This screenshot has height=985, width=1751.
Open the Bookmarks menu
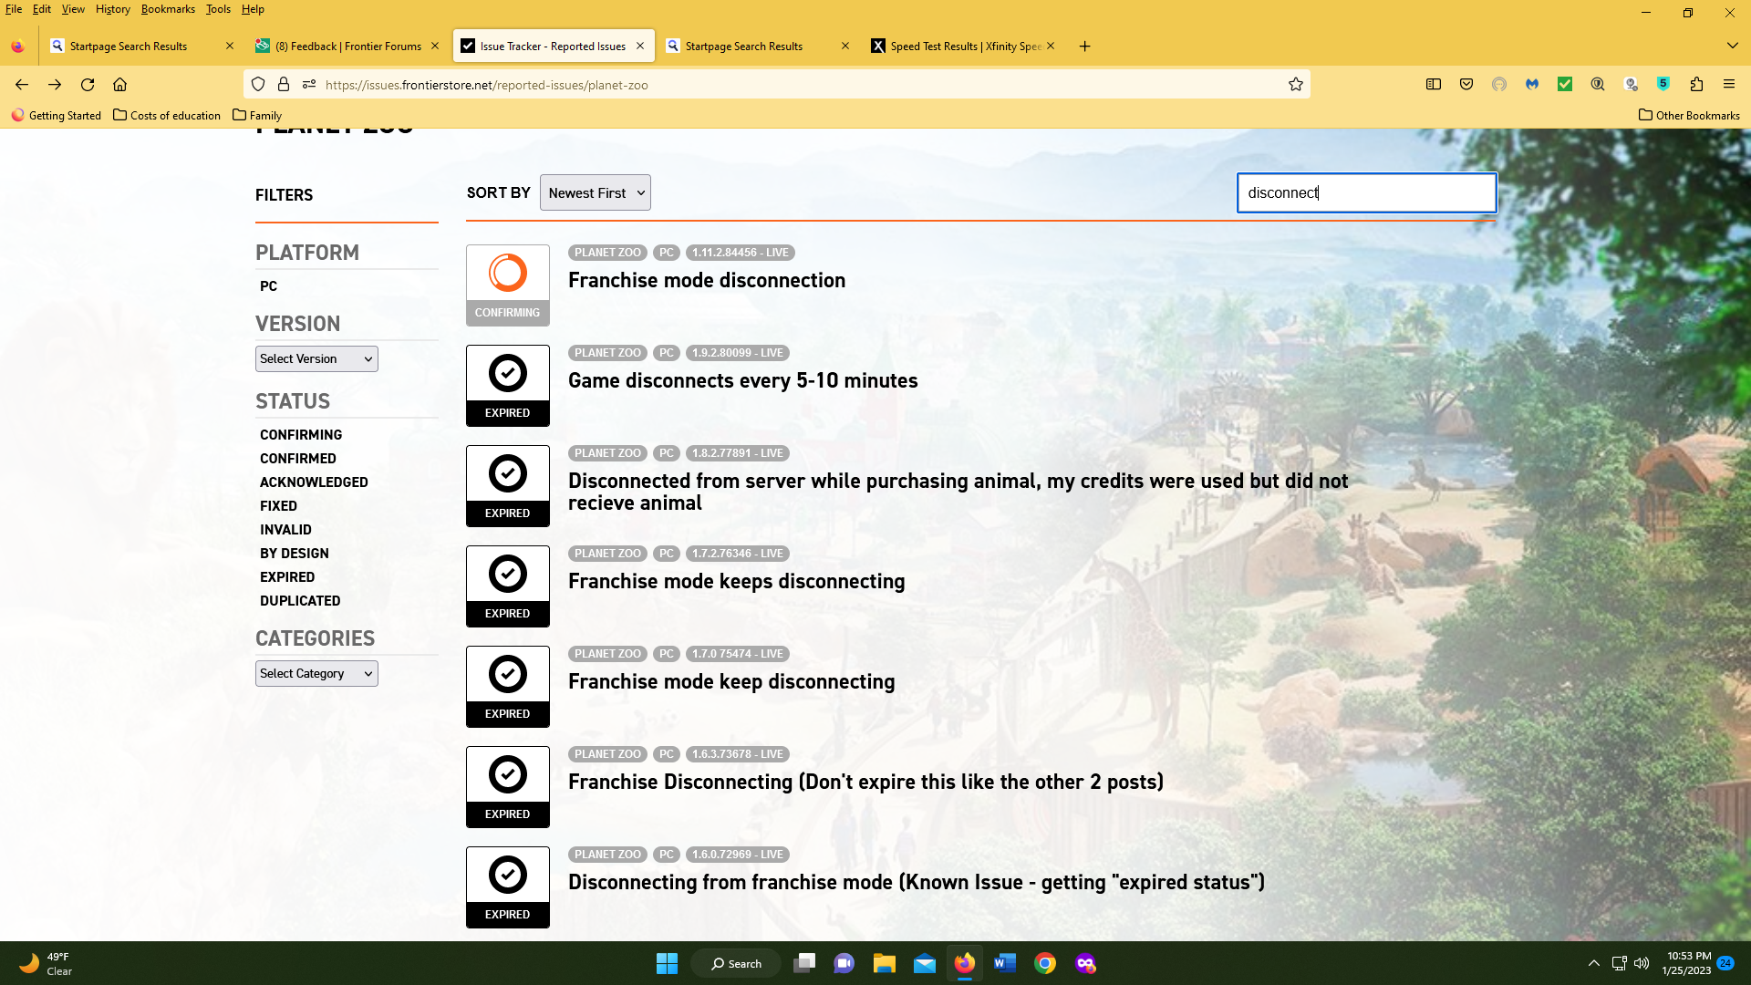point(168,9)
